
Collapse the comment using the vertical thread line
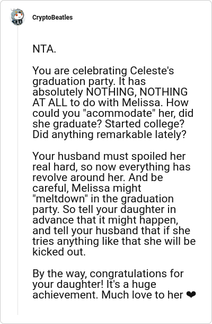tap(17, 170)
